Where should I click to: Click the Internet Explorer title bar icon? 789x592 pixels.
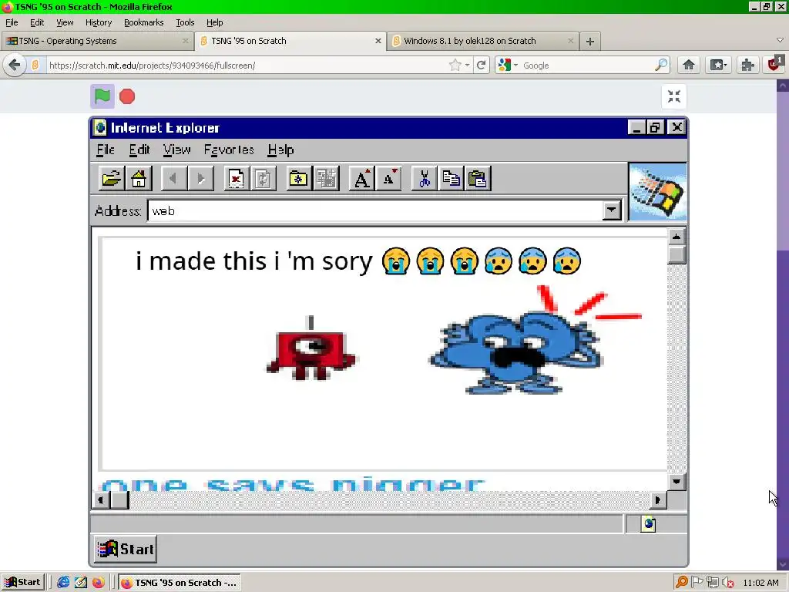coord(100,127)
